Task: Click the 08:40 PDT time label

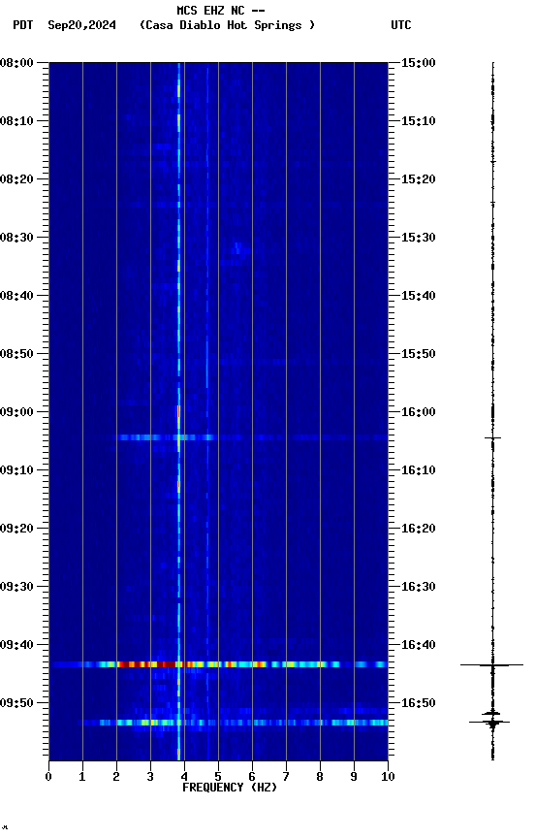Action: tap(16, 296)
